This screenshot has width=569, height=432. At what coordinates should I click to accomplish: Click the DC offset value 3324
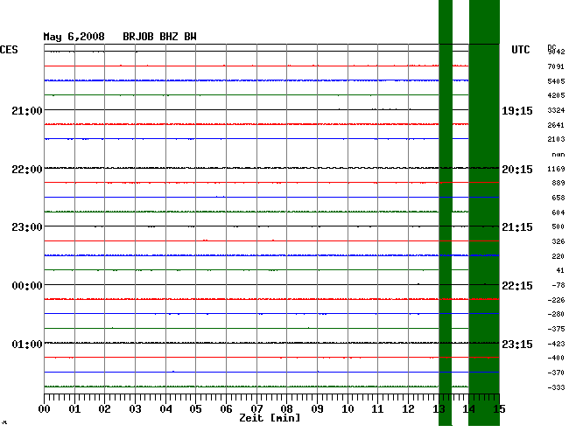(x=556, y=110)
